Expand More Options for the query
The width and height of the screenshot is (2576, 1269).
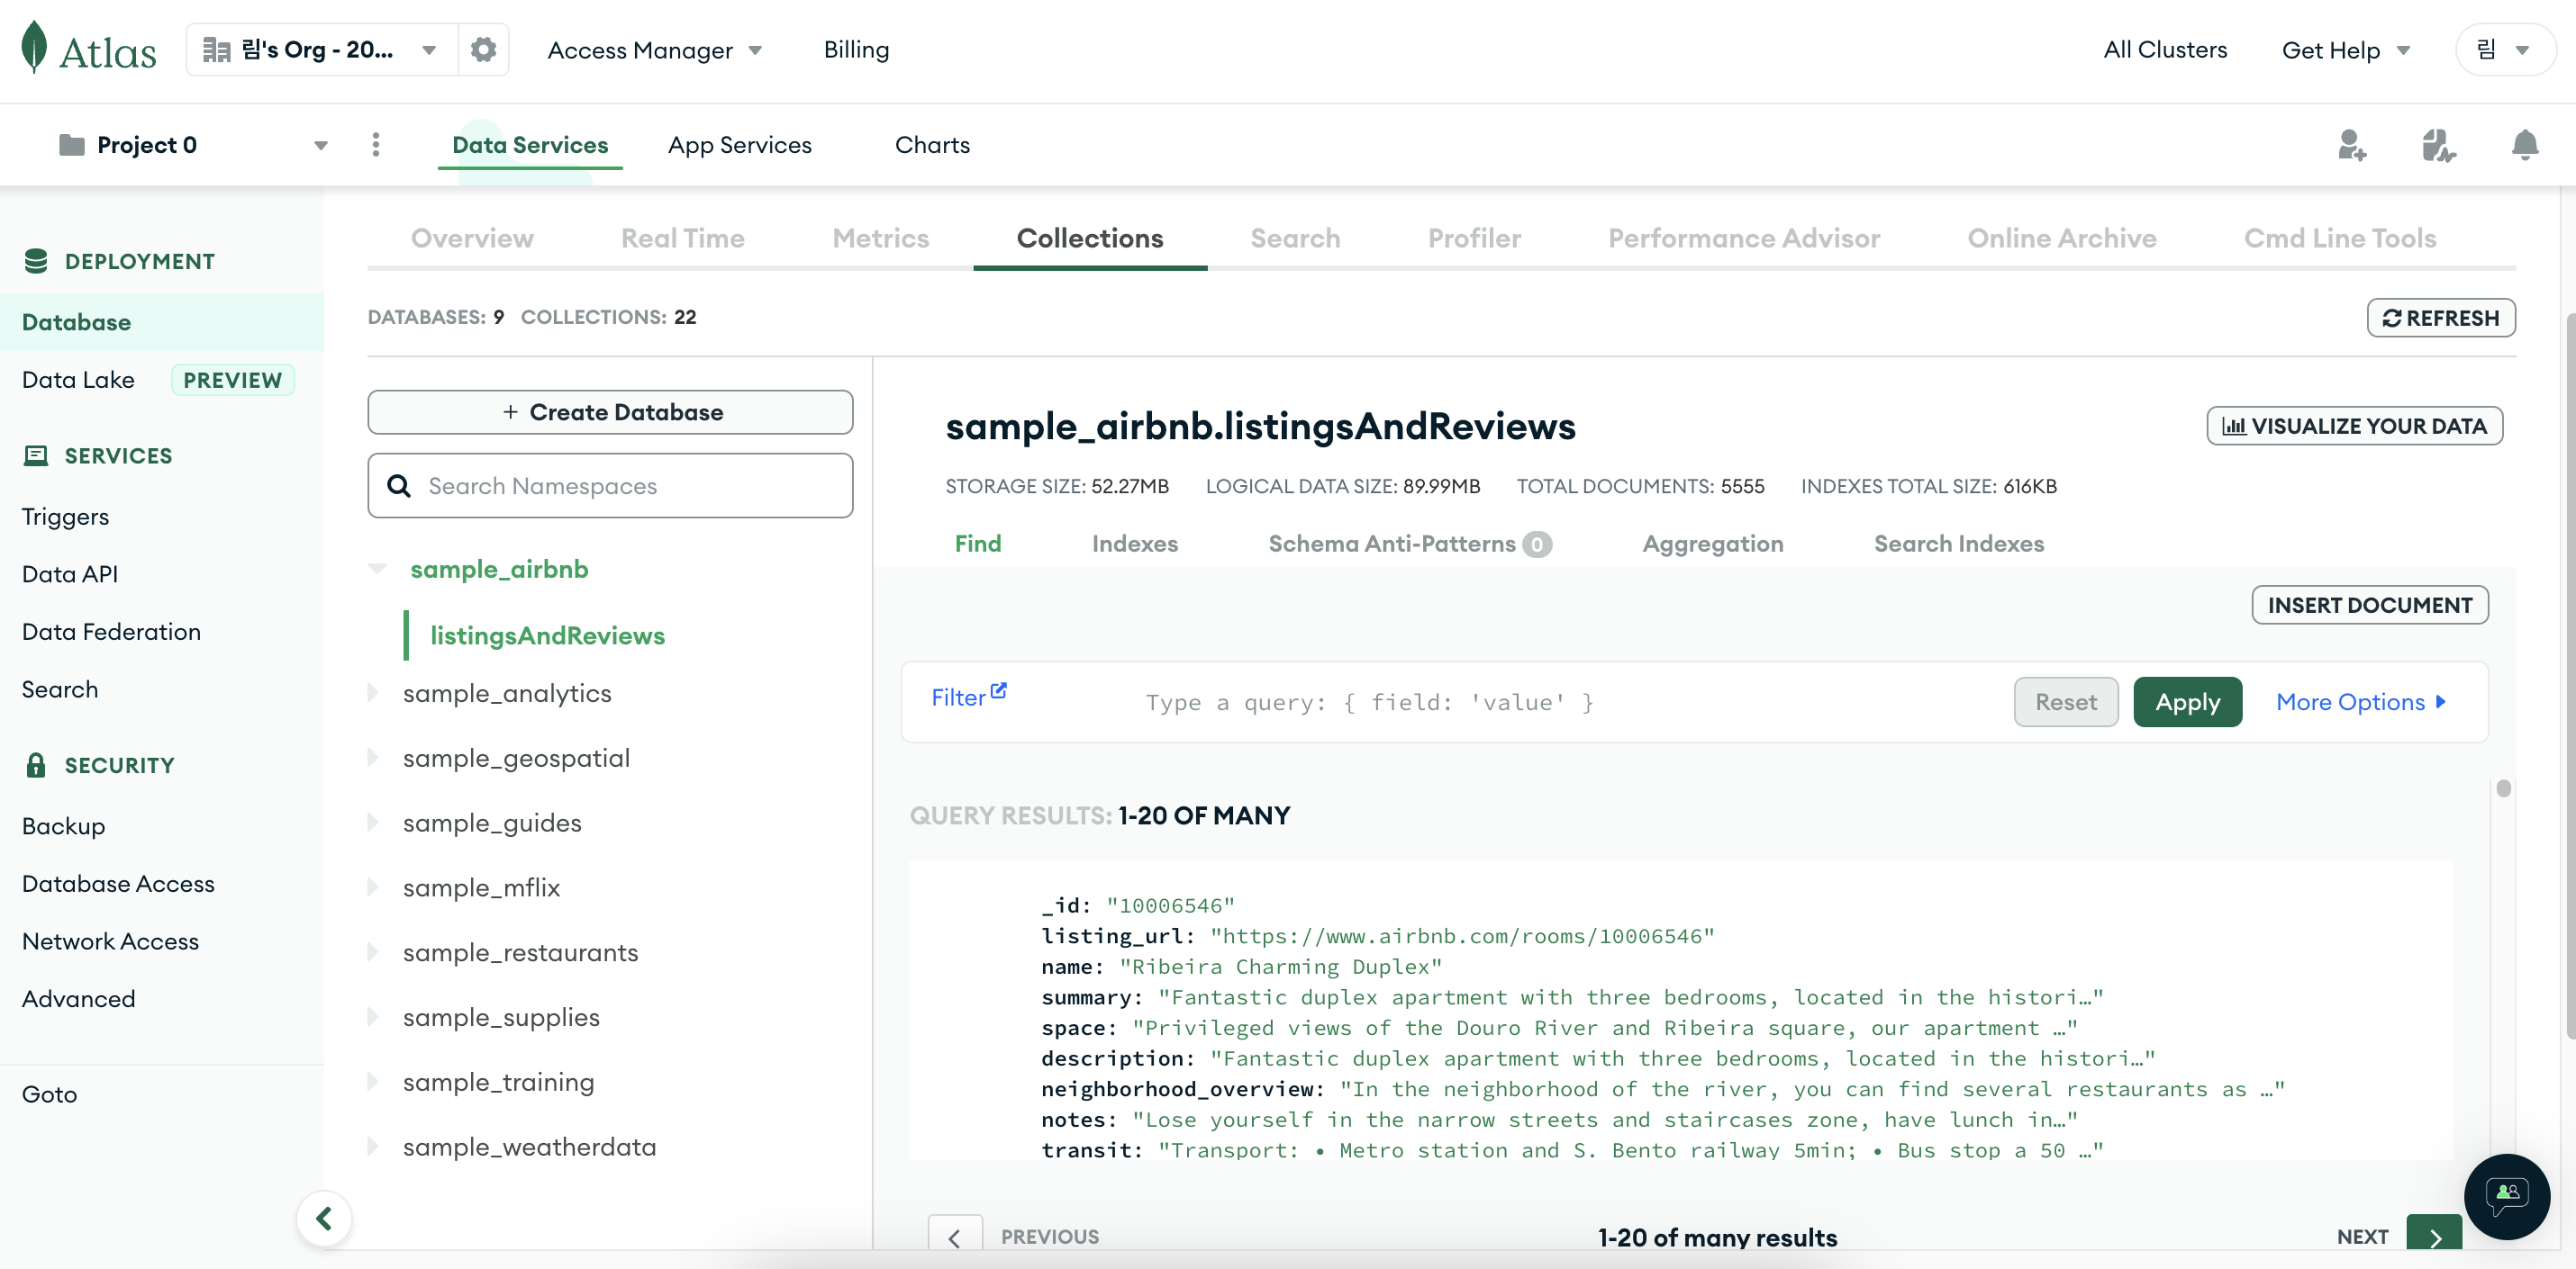click(x=2361, y=701)
